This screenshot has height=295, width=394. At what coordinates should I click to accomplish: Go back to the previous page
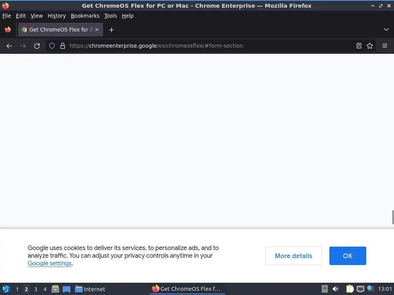coord(9,46)
